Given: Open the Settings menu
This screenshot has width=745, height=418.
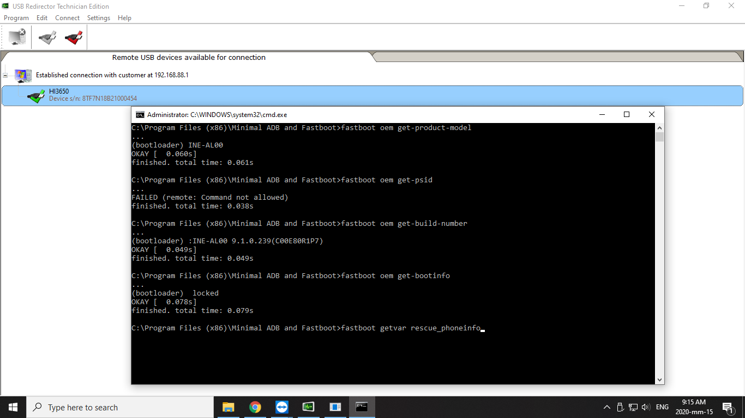Looking at the screenshot, I should point(99,18).
